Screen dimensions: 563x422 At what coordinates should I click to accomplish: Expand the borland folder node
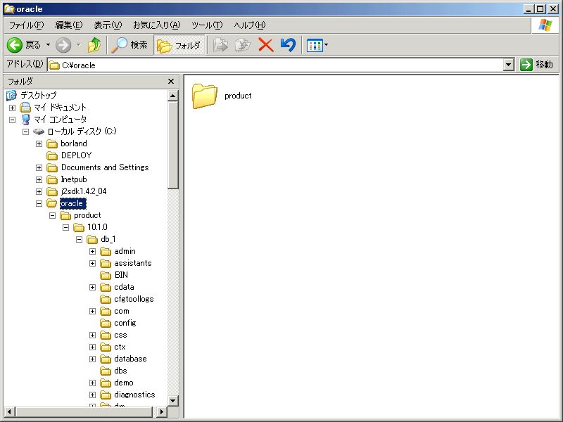tap(39, 143)
